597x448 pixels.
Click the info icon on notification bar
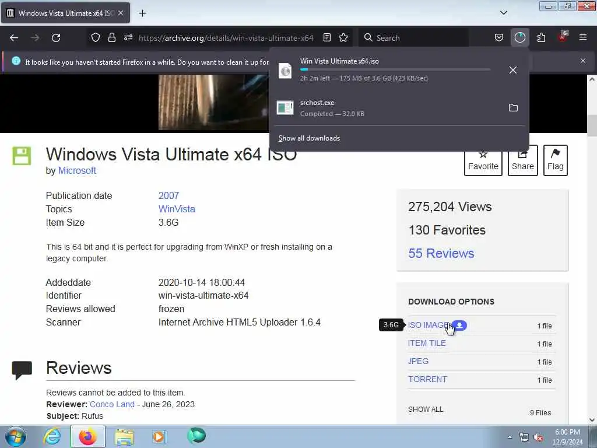click(x=16, y=61)
